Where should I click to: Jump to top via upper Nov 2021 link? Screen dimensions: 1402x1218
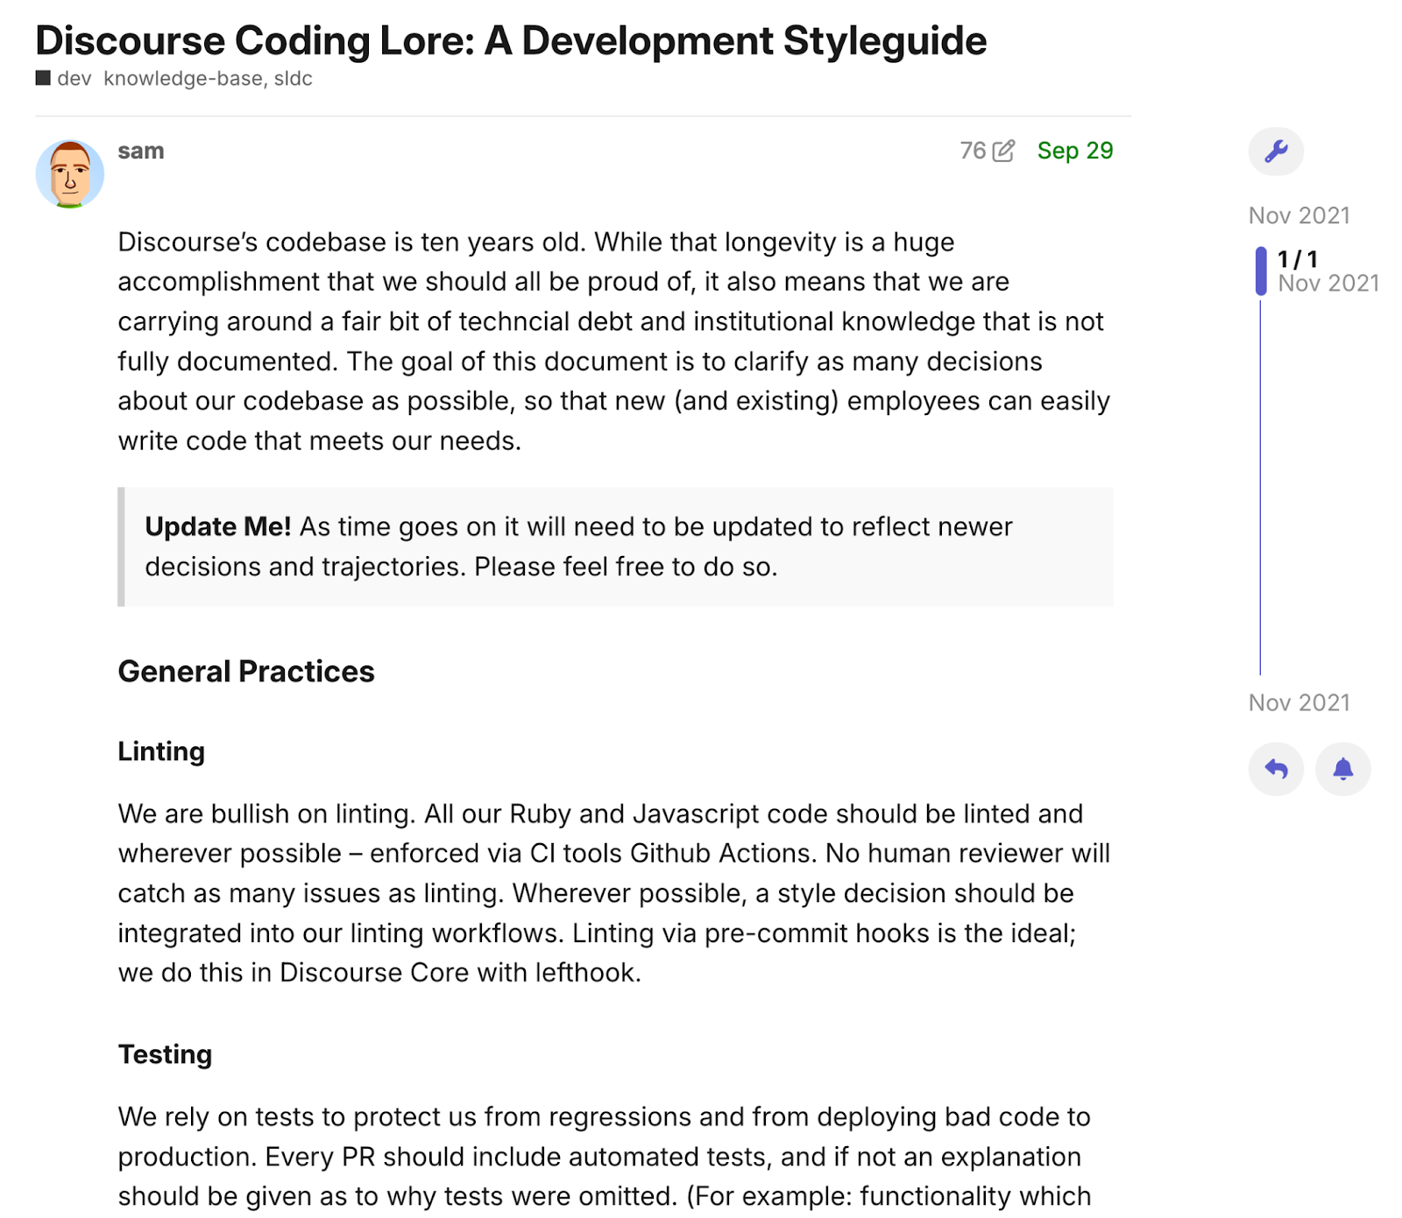(1299, 215)
